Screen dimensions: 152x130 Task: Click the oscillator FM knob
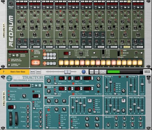[98, 79]
